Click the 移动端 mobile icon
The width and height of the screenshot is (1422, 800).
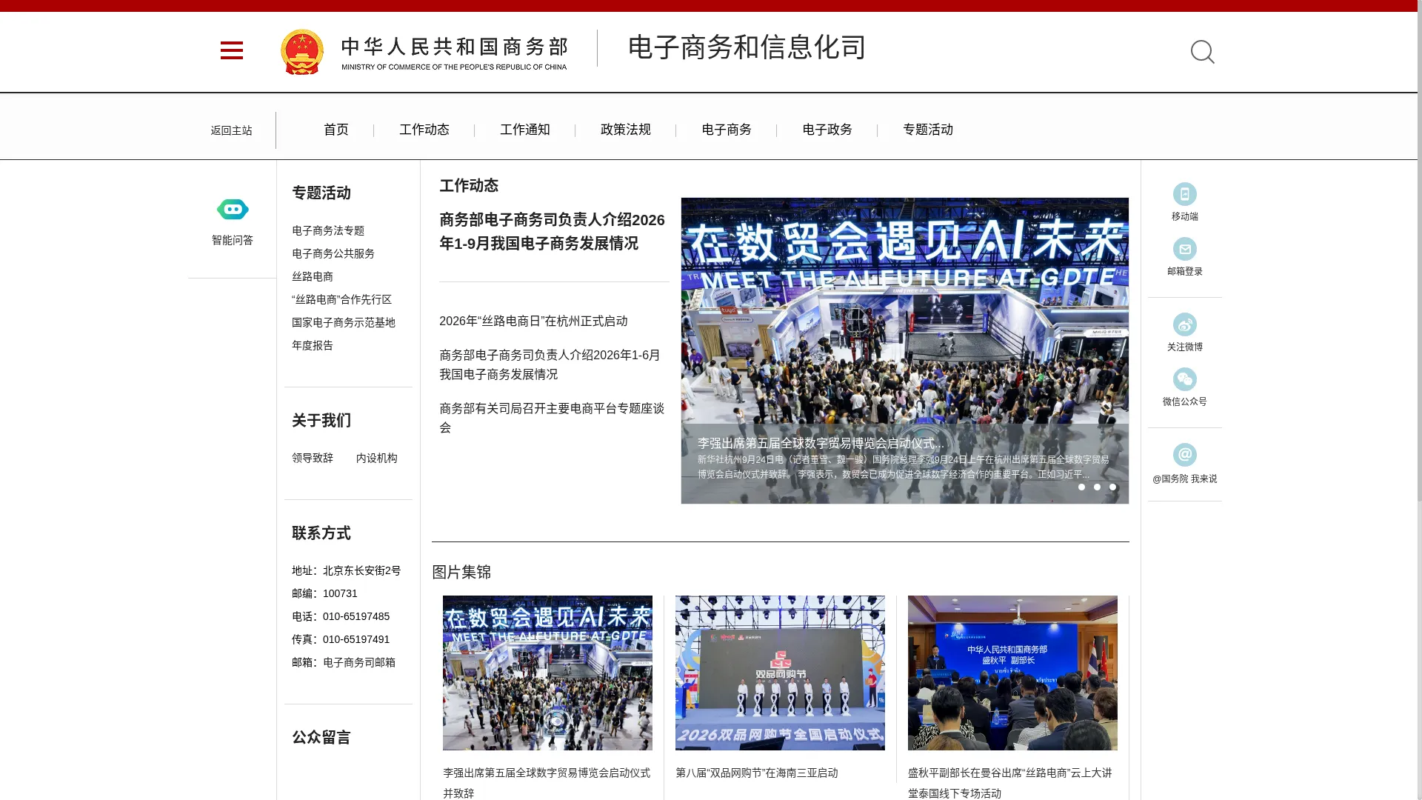coord(1185,194)
